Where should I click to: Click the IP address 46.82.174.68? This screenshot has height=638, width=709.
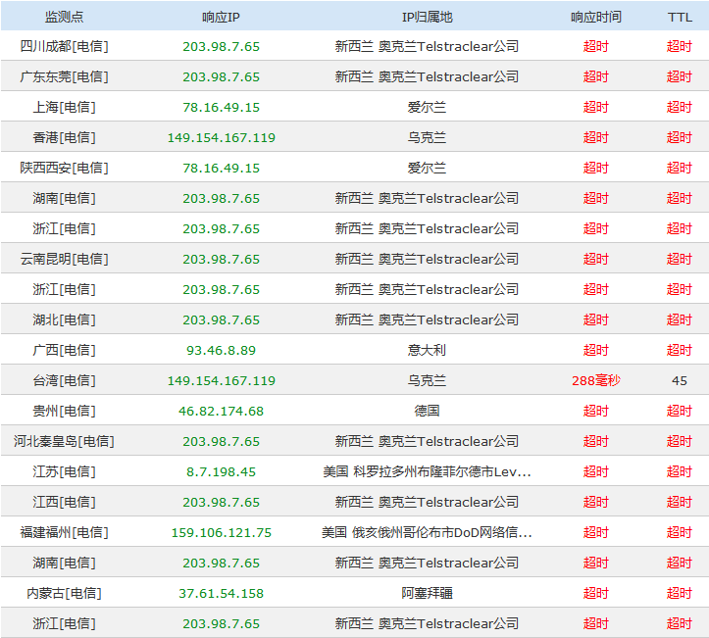(x=221, y=411)
